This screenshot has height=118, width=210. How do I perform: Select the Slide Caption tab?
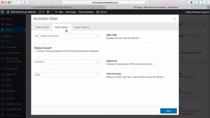tap(62, 27)
